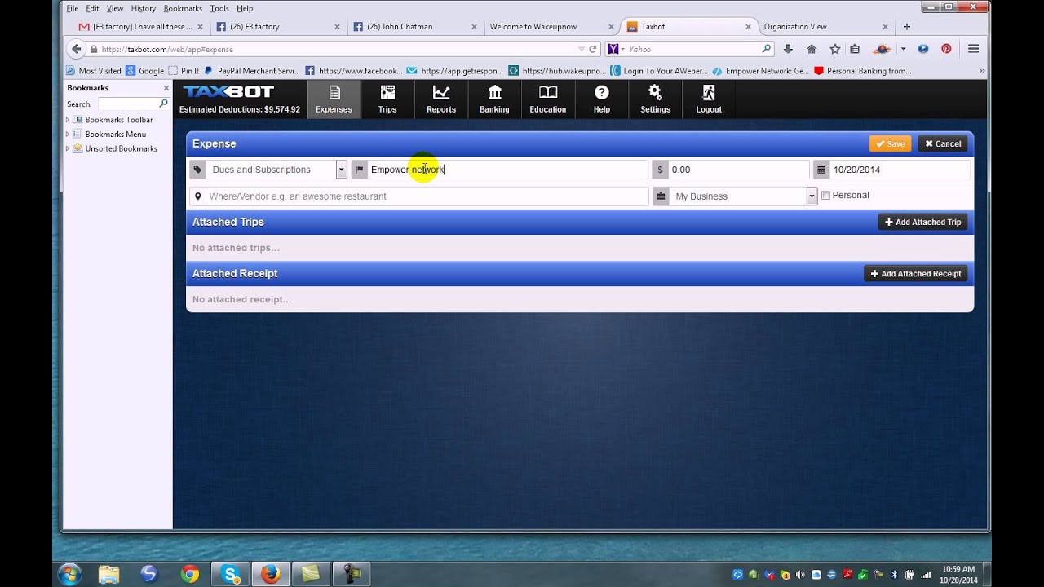Log out of Taxbot
This screenshot has height=587, width=1044.
[709, 99]
